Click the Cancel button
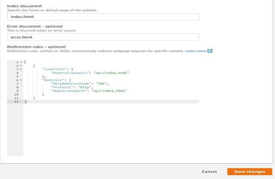The width and height of the screenshot is (275, 179). click(209, 172)
